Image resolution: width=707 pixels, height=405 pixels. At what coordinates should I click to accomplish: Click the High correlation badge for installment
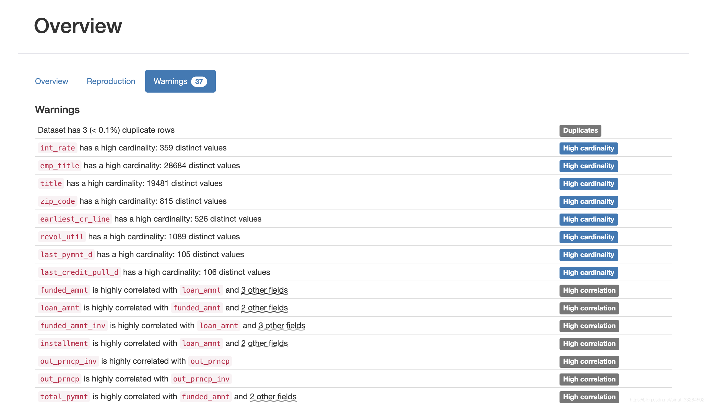(589, 344)
